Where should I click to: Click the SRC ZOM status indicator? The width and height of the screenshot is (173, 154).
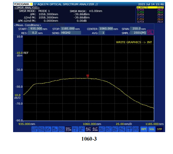click(68, 129)
